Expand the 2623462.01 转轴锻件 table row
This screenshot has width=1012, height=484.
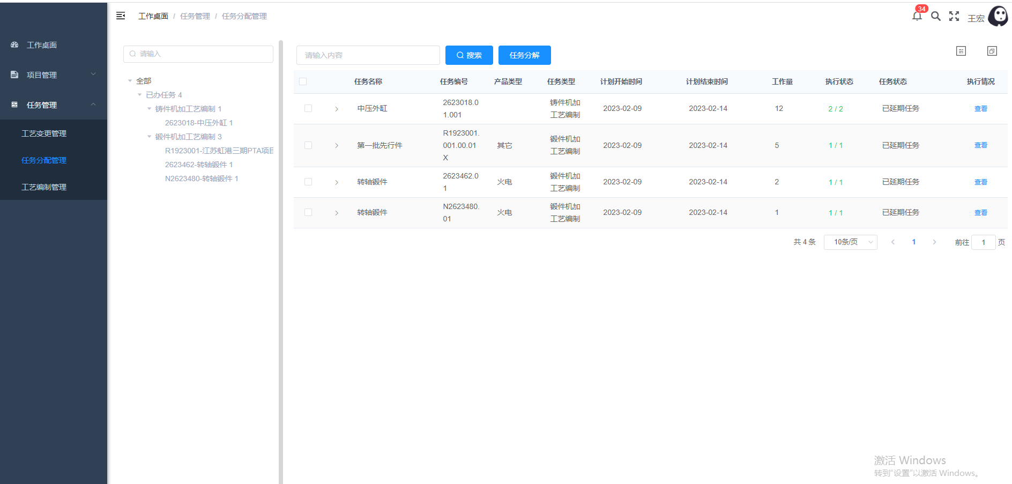point(337,182)
